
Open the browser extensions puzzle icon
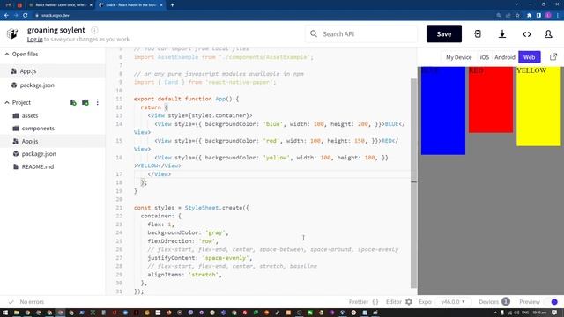click(529, 16)
